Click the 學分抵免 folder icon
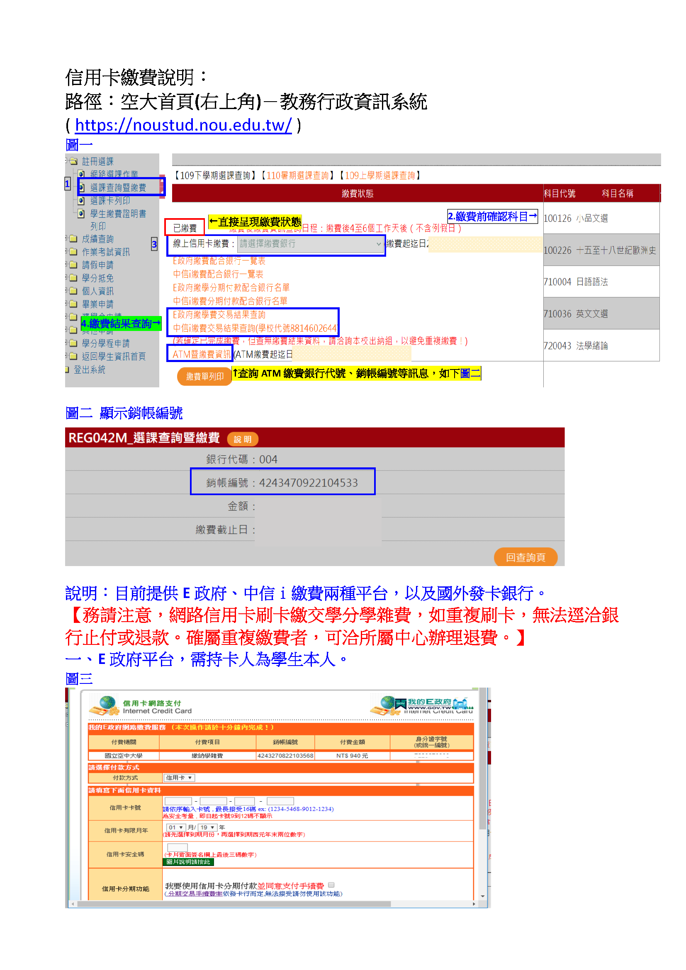The image size is (686, 970). tap(73, 278)
